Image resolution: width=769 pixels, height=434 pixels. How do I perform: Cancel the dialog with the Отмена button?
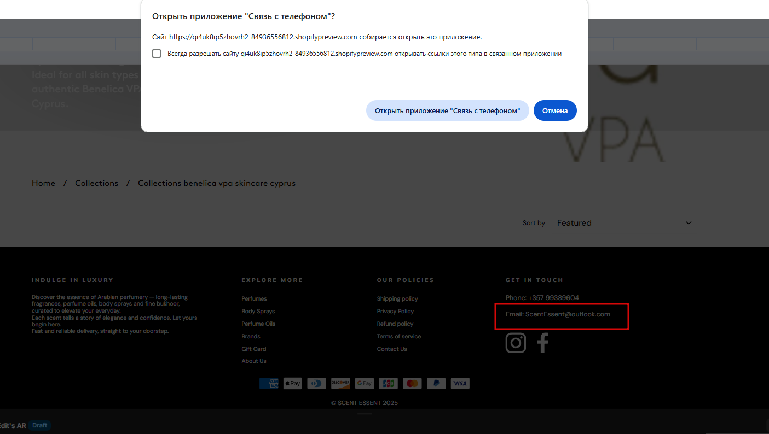click(x=555, y=110)
